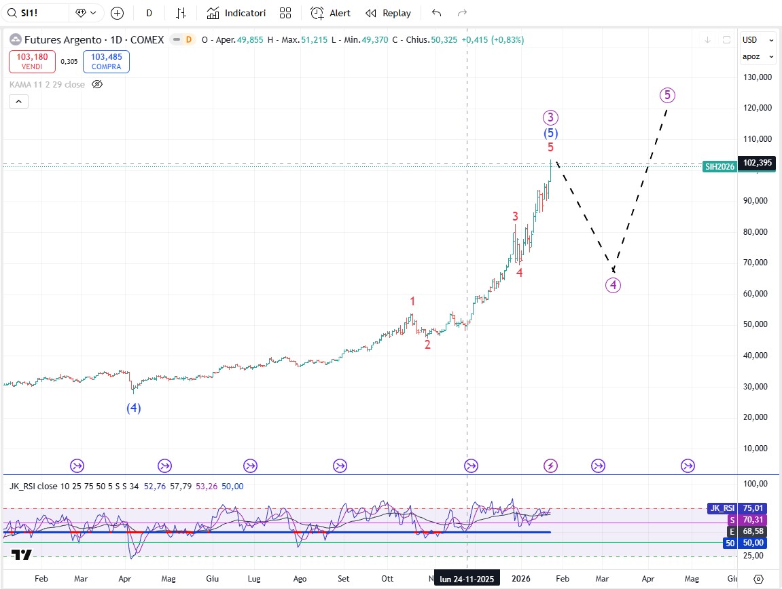Open the time axis settings gear icon
Viewport: 782px width, 589px height.
[758, 579]
